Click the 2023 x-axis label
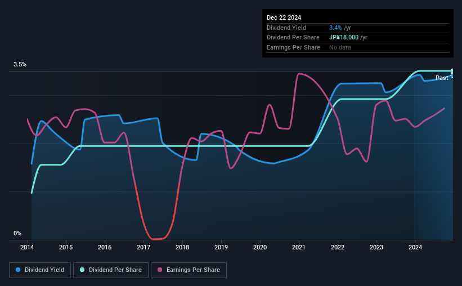This screenshot has width=462, height=286. (376, 247)
